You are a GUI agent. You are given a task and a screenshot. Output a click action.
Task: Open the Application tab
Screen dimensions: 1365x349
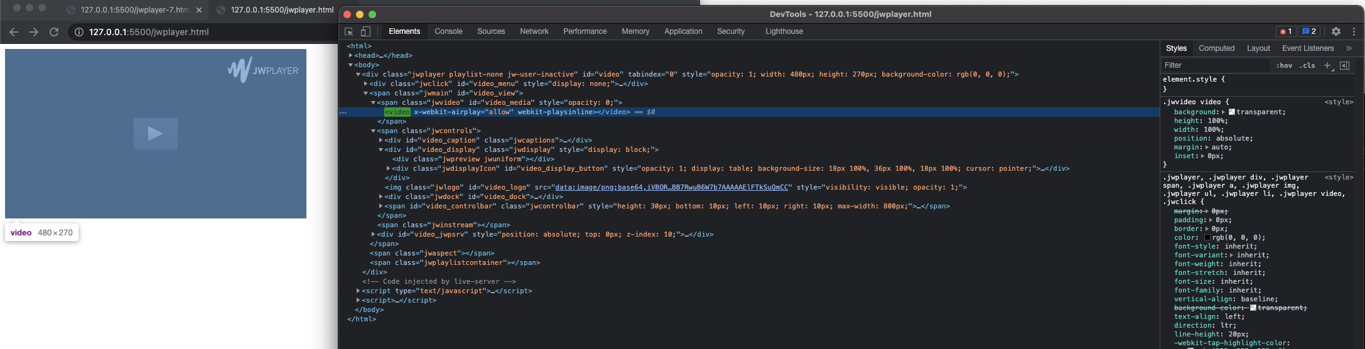tap(683, 31)
